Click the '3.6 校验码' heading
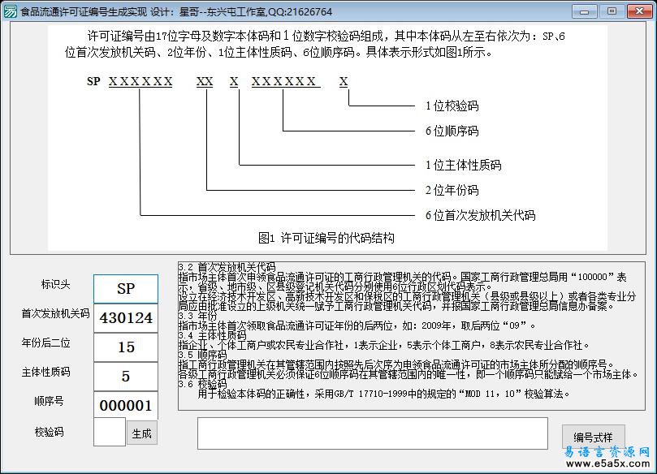This screenshot has width=657, height=474. (202, 384)
